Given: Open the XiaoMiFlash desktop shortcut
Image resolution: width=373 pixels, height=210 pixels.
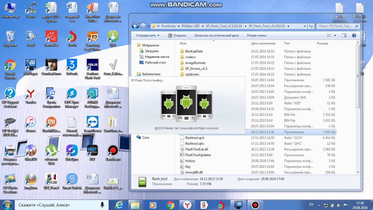Looking at the screenshot, I should (51, 125).
